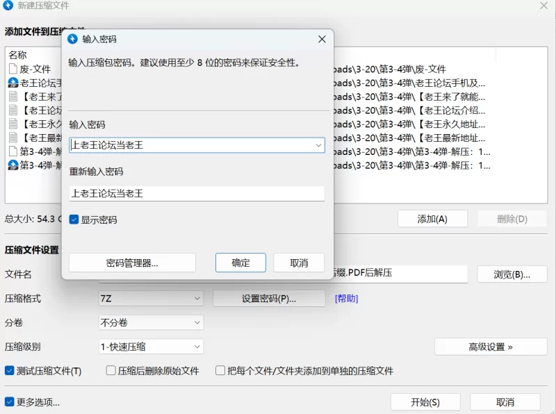This screenshot has height=414, width=556.
Task: Select the 【老王永久 document icon
Action: 13,124
